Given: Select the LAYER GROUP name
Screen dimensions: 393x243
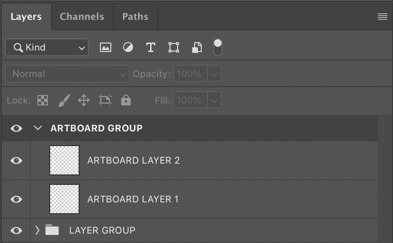Looking at the screenshot, I should pos(102,230).
